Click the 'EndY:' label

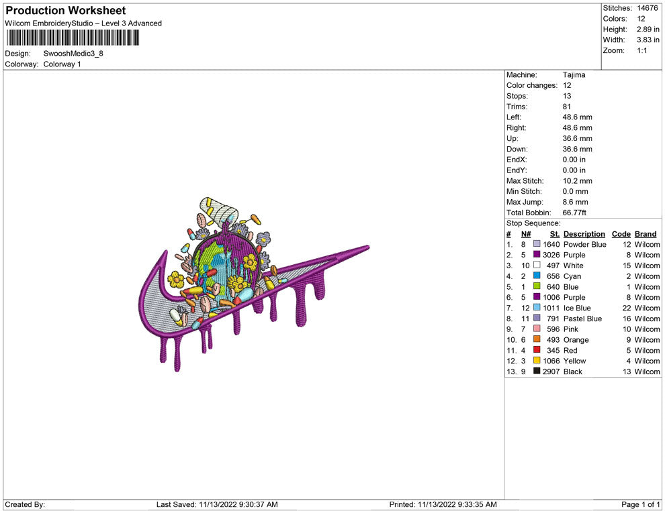(517, 170)
